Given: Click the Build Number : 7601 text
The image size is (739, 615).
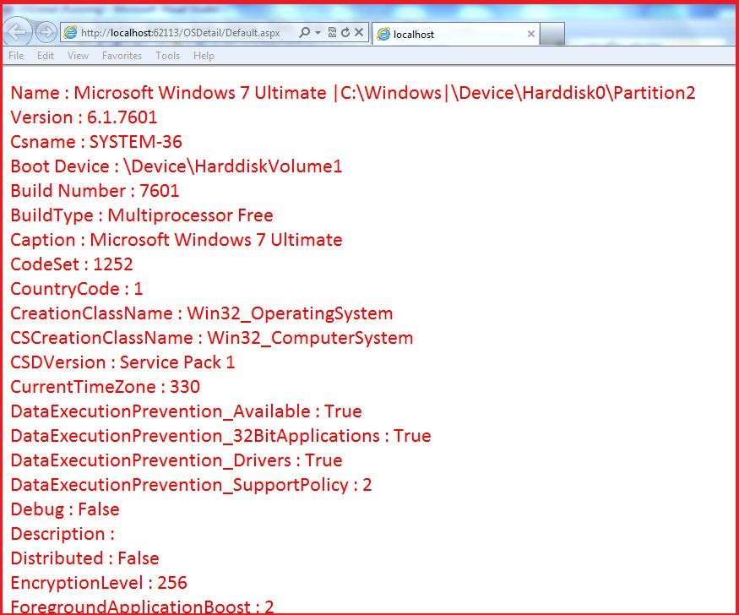Looking at the screenshot, I should (x=95, y=191).
